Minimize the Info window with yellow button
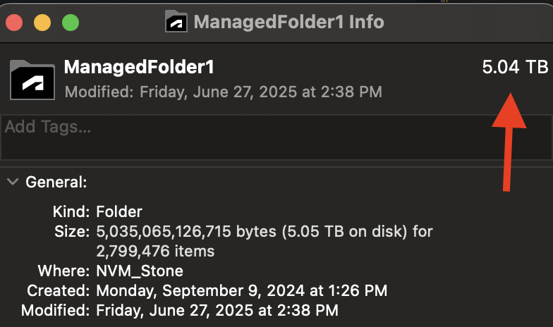The width and height of the screenshot is (553, 327). (42, 23)
